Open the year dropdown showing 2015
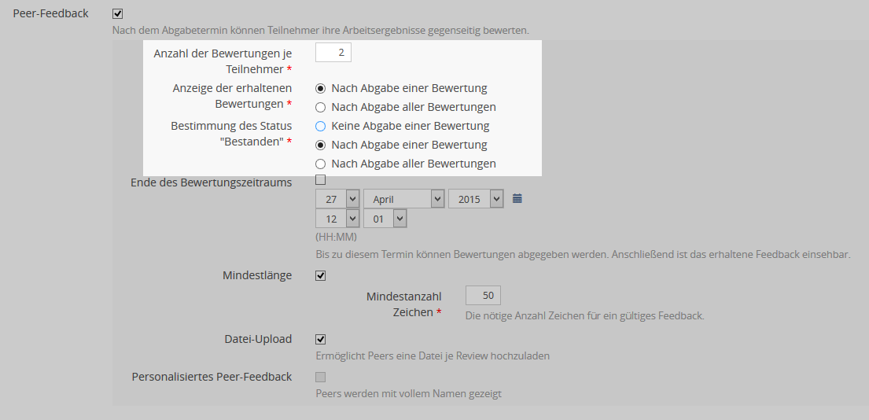 coord(475,199)
